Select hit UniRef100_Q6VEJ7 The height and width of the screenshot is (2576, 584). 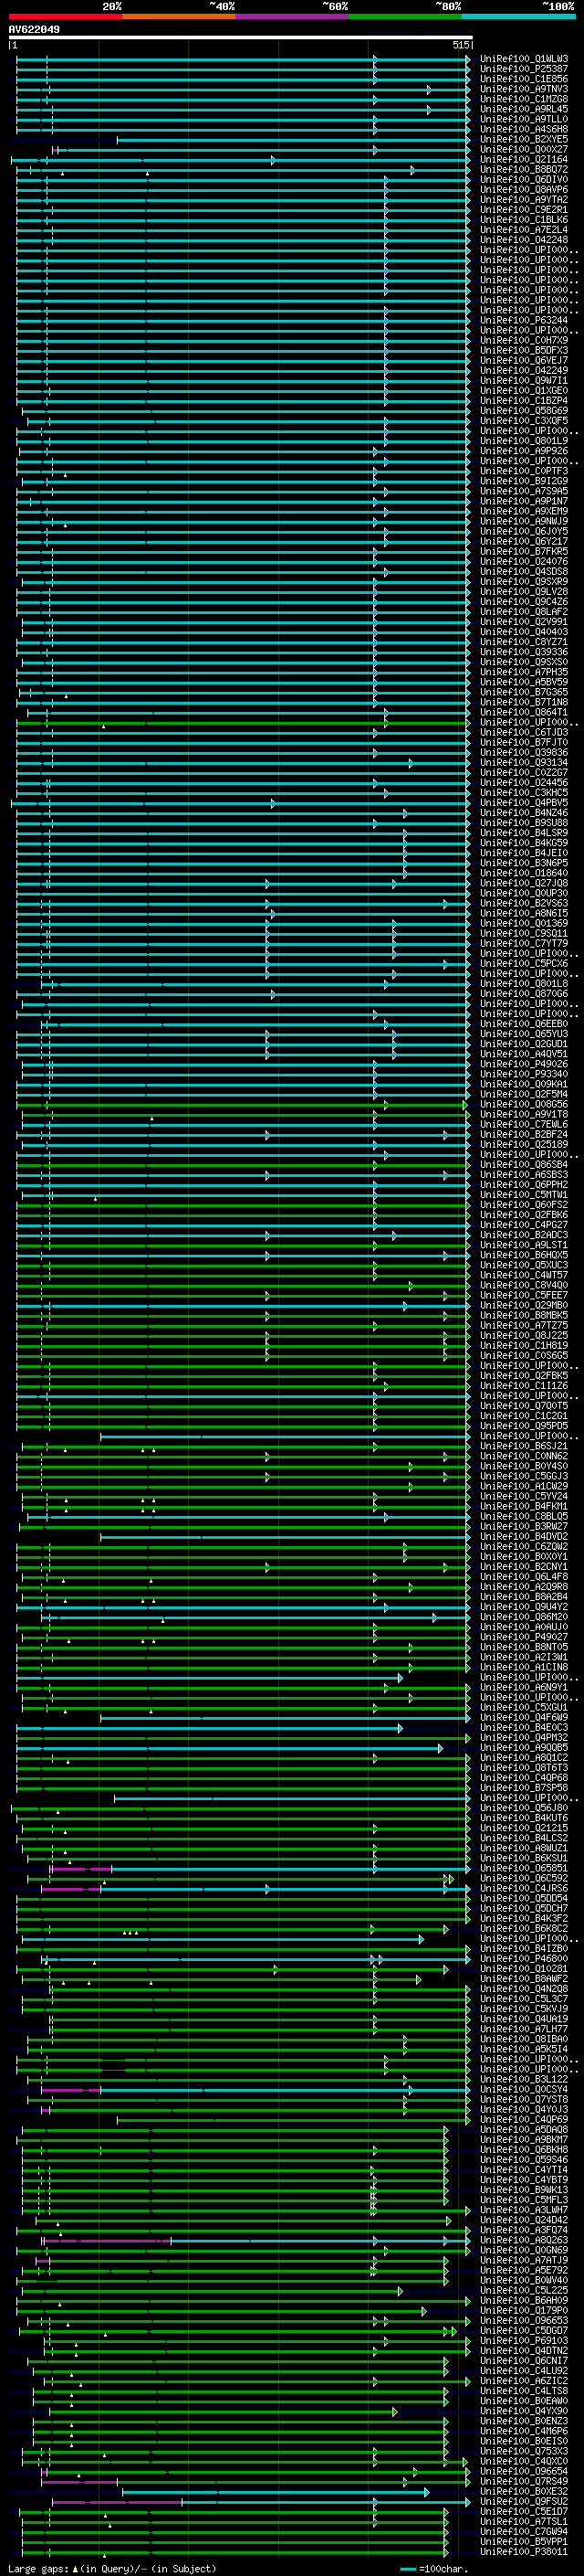point(524,360)
